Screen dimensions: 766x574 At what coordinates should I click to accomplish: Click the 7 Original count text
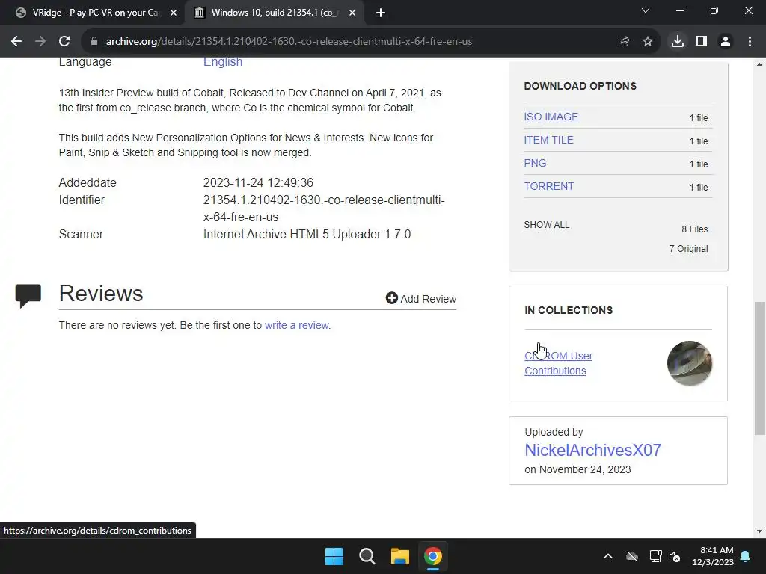coord(689,249)
